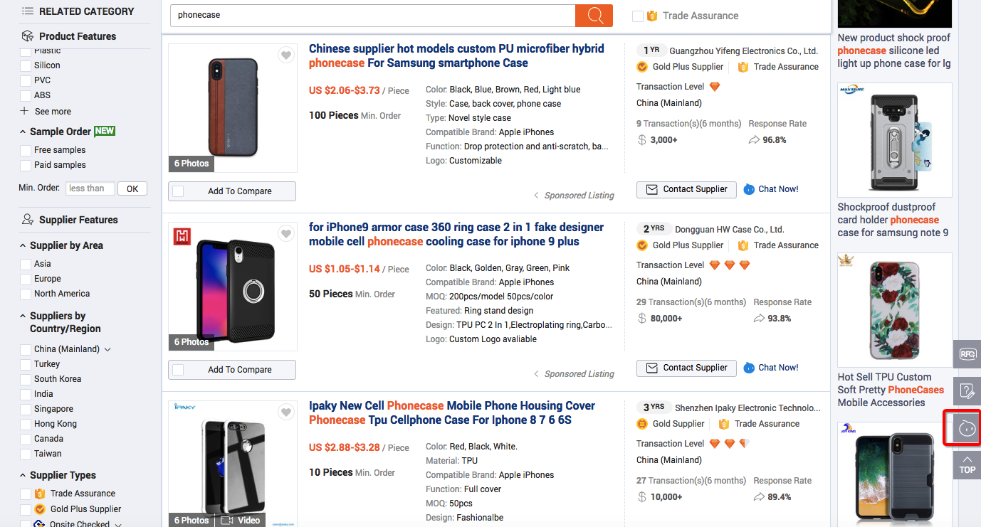This screenshot has width=981, height=527.
Task: Expand the China (Mainland) region arrow
Action: pos(108,349)
